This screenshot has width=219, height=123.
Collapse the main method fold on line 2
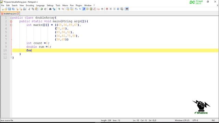point(11,21)
